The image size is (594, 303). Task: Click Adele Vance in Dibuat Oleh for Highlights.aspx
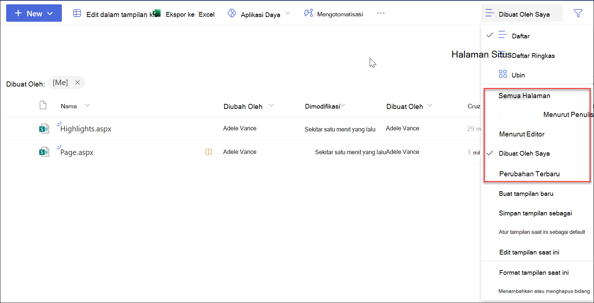point(403,128)
